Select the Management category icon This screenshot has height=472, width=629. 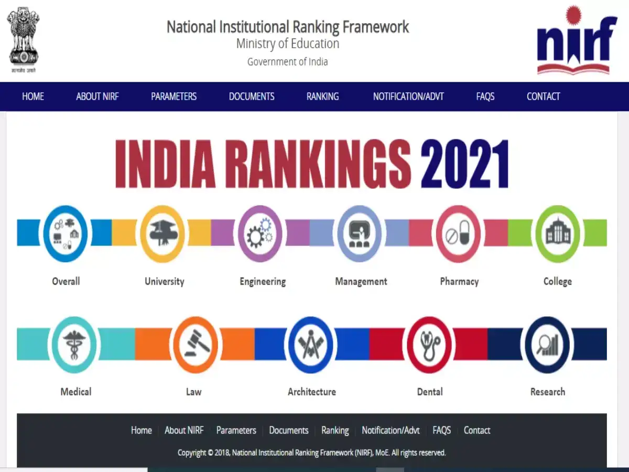point(360,233)
